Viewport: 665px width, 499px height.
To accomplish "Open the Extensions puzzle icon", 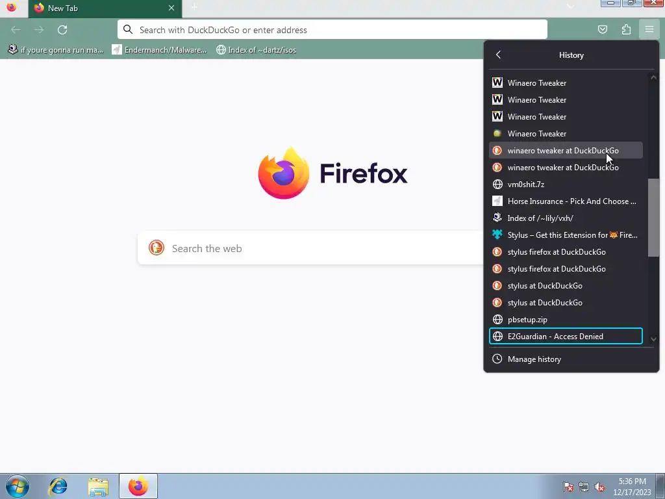I will (x=626, y=29).
